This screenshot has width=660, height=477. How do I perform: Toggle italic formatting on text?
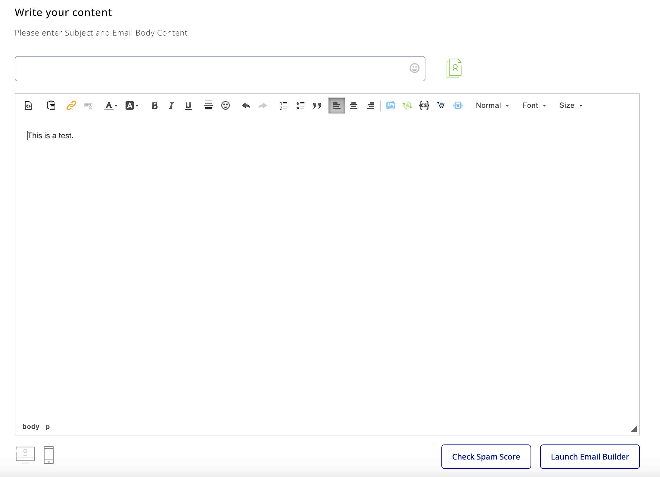171,105
